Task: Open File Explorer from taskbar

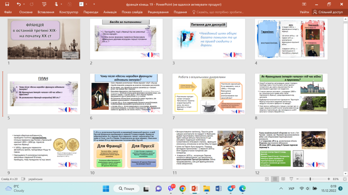Action: [x=207, y=189]
